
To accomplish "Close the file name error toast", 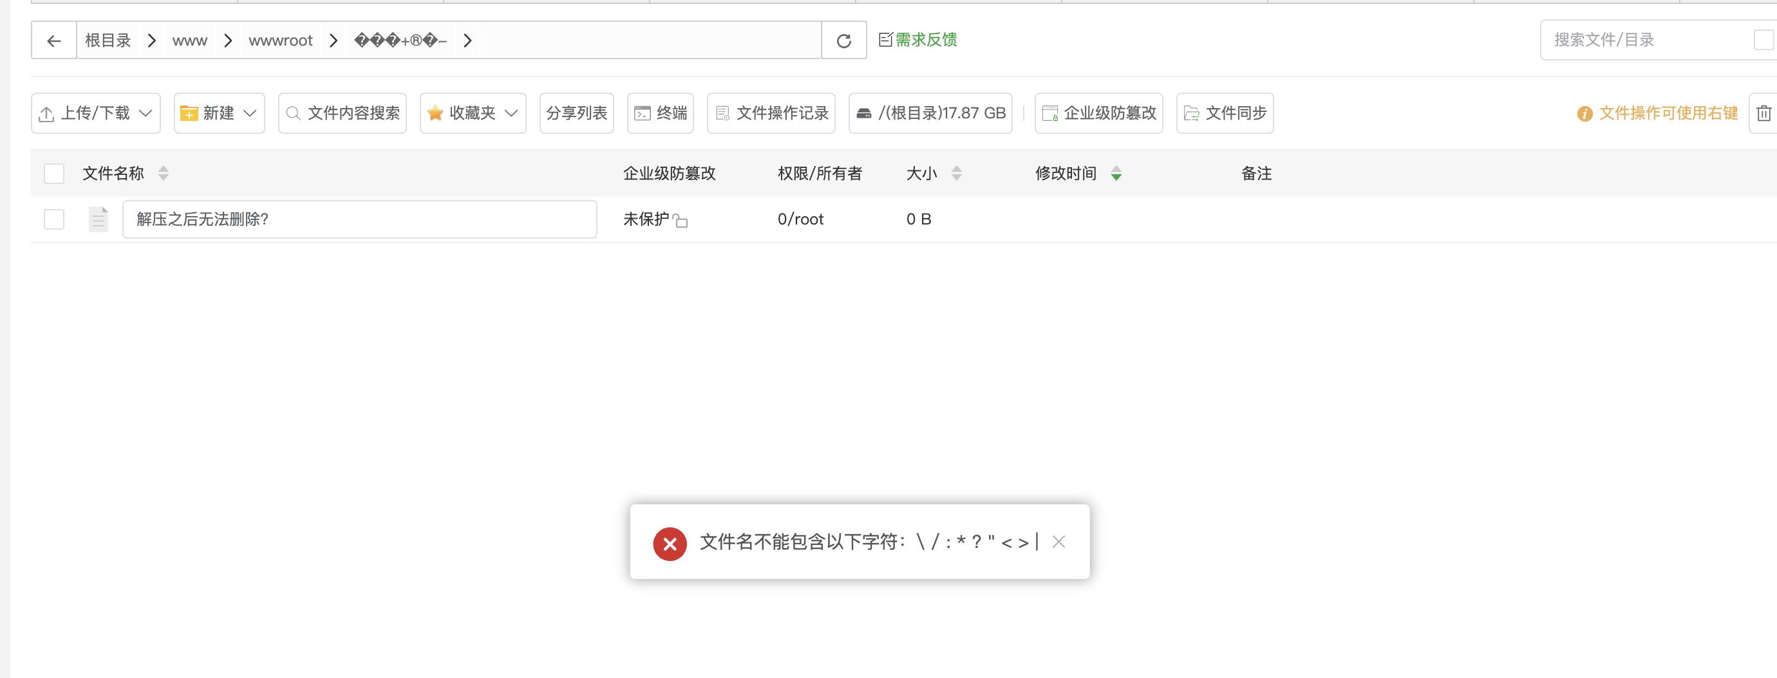I will (x=1059, y=542).
